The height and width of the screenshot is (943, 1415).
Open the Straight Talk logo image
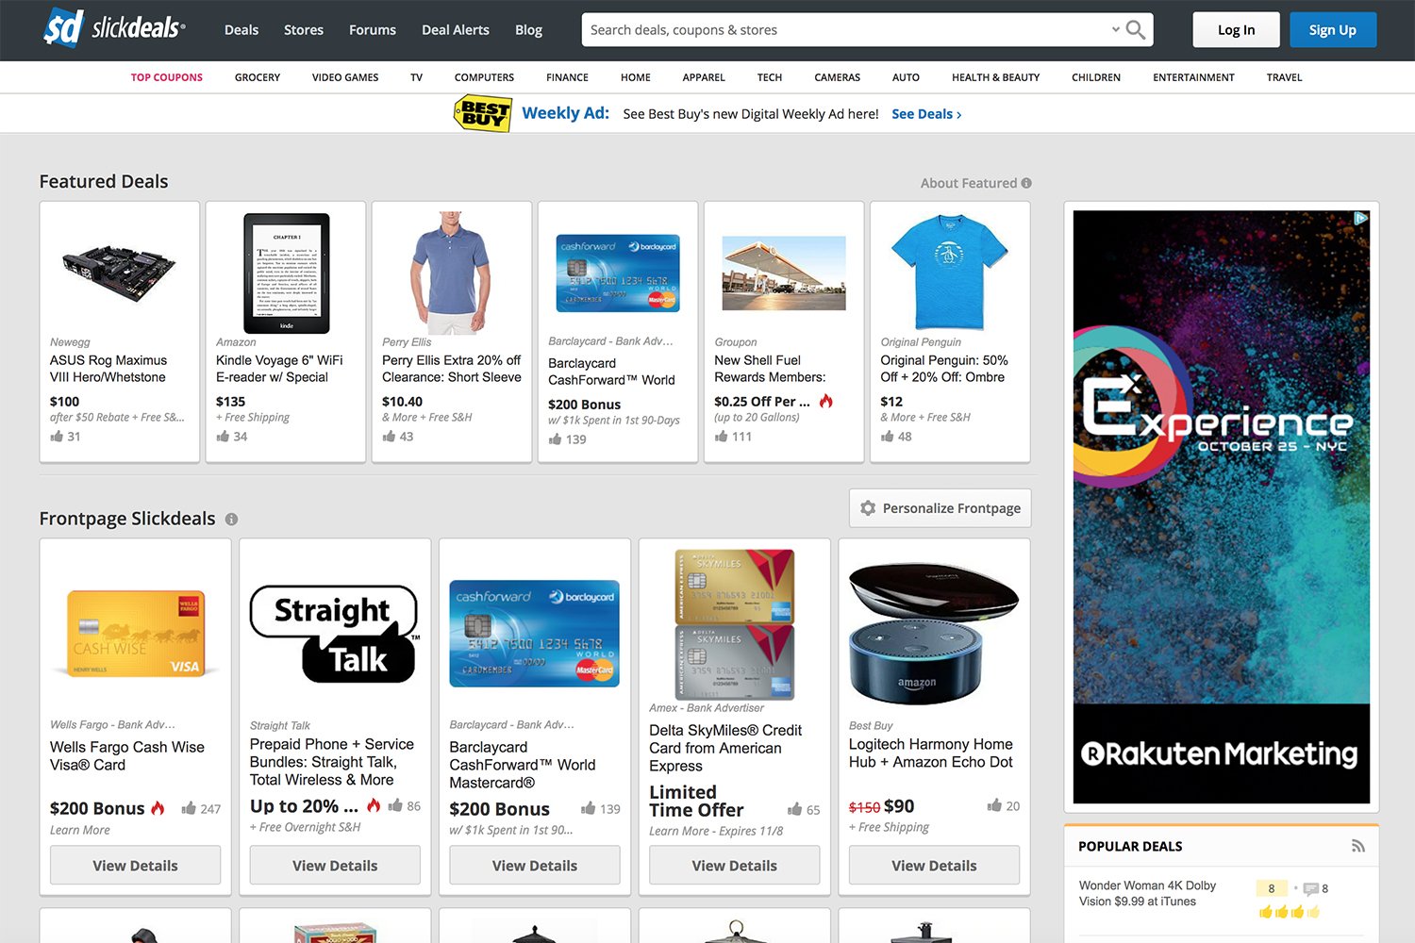tap(335, 634)
